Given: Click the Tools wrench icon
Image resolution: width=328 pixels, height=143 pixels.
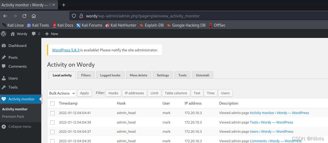Looking at the screenshot, I should (x=4, y=87).
